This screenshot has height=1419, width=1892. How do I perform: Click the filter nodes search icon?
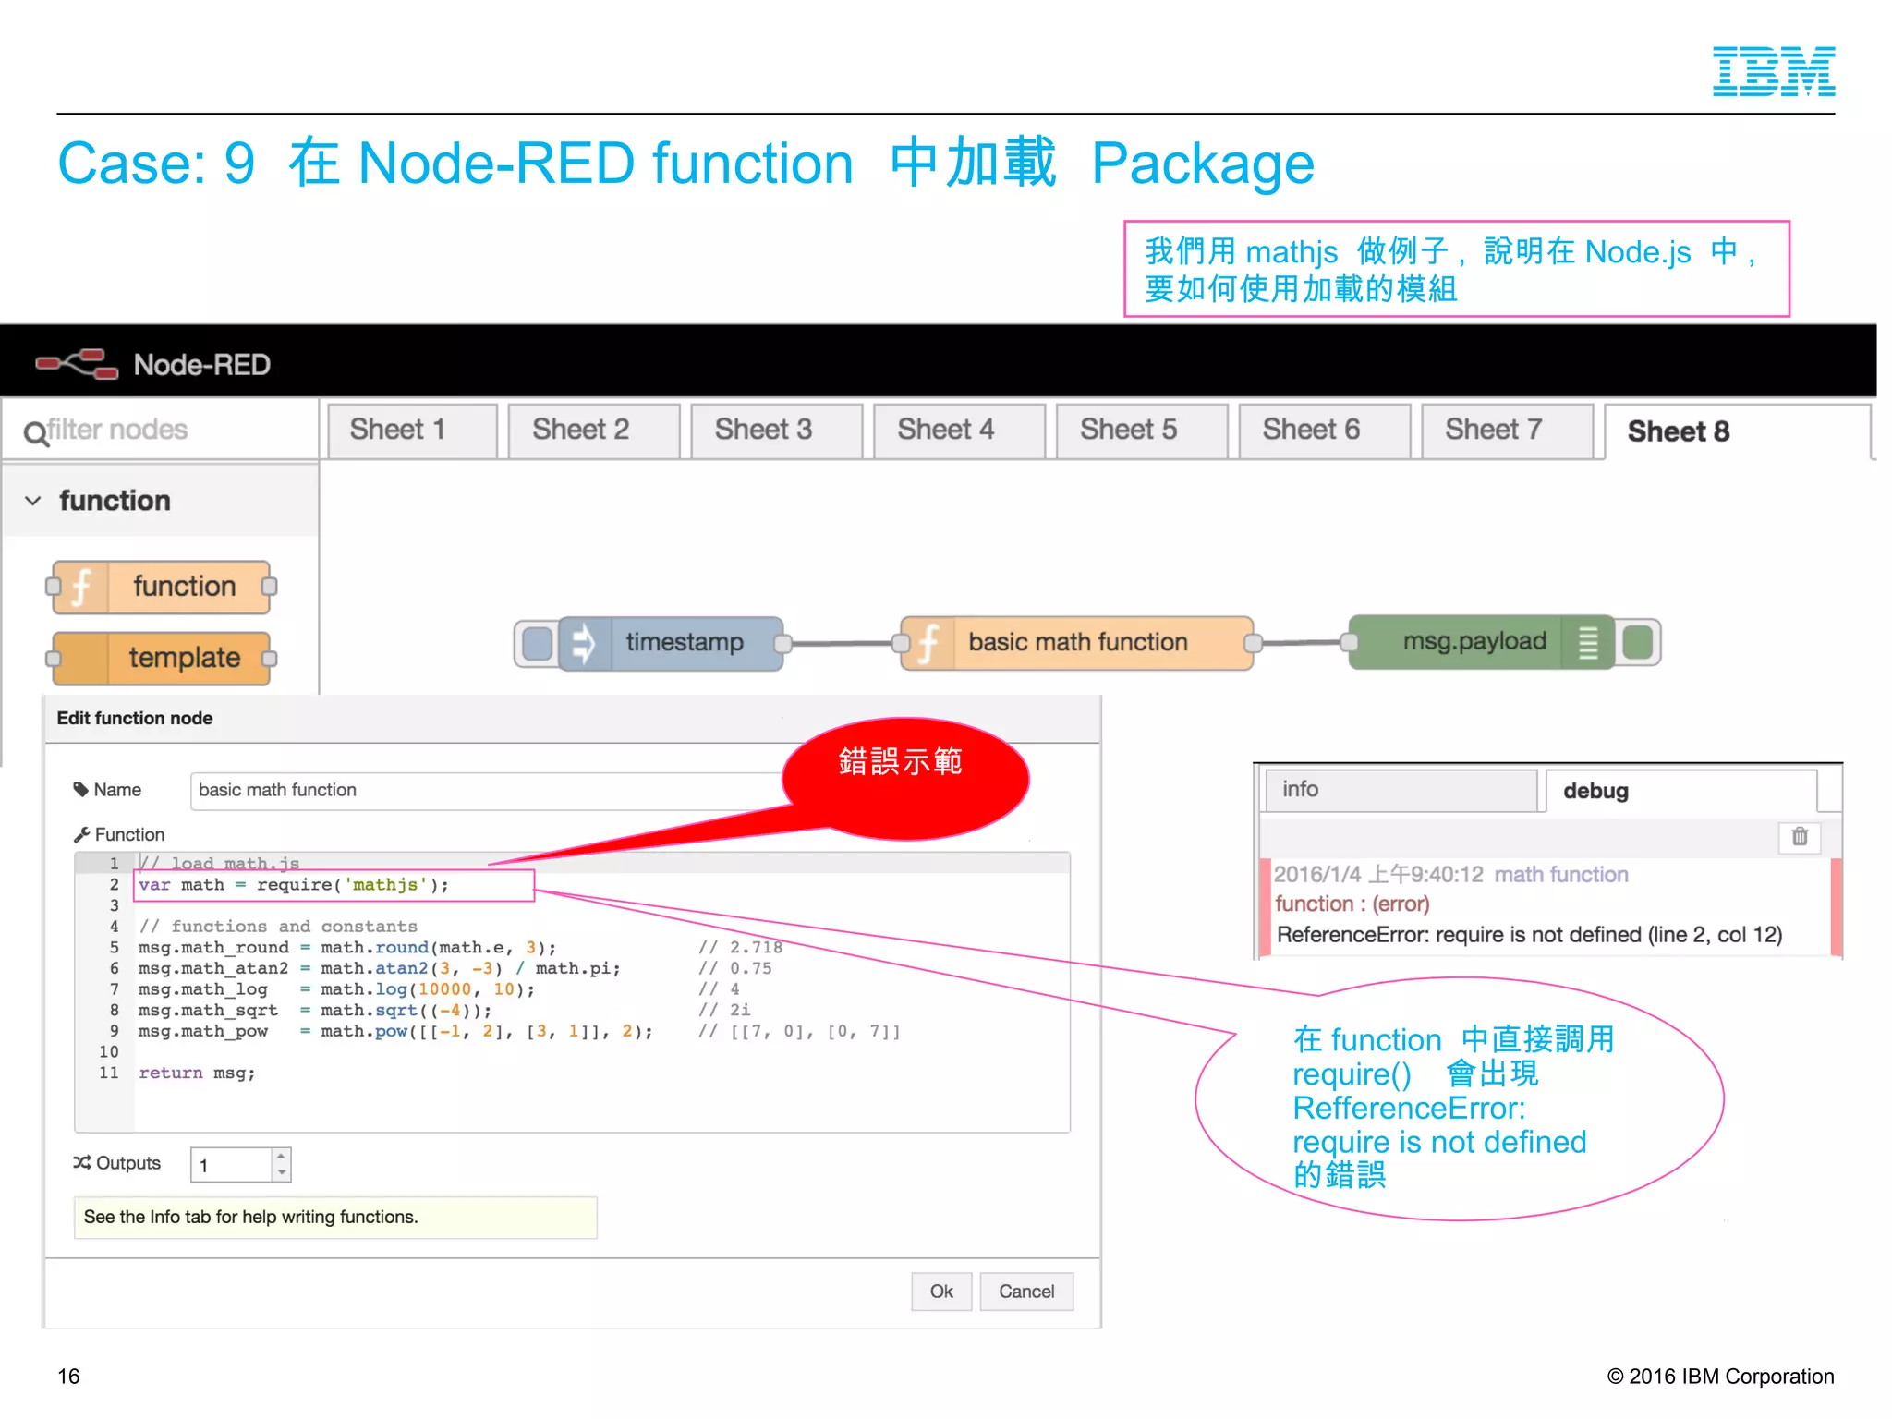35,432
